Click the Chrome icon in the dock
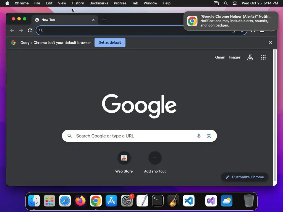This screenshot has height=212, width=283. [96, 201]
